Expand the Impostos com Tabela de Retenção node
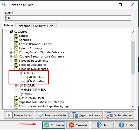This screenshot has width=139, height=130. coord(11,102)
